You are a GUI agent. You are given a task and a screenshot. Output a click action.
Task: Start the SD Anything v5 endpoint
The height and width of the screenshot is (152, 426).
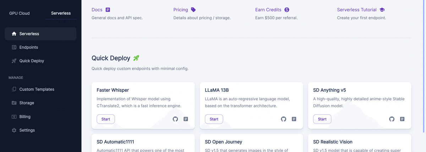point(322,119)
